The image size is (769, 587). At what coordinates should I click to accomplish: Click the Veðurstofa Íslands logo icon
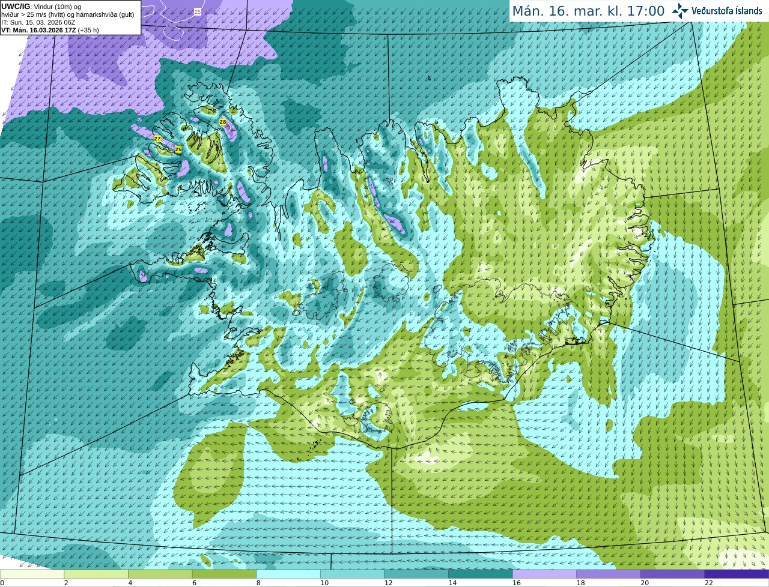[680, 11]
